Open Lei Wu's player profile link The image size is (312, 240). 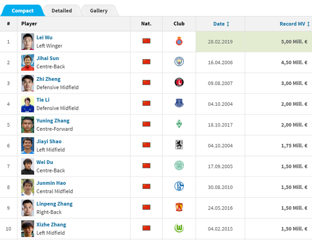(44, 38)
